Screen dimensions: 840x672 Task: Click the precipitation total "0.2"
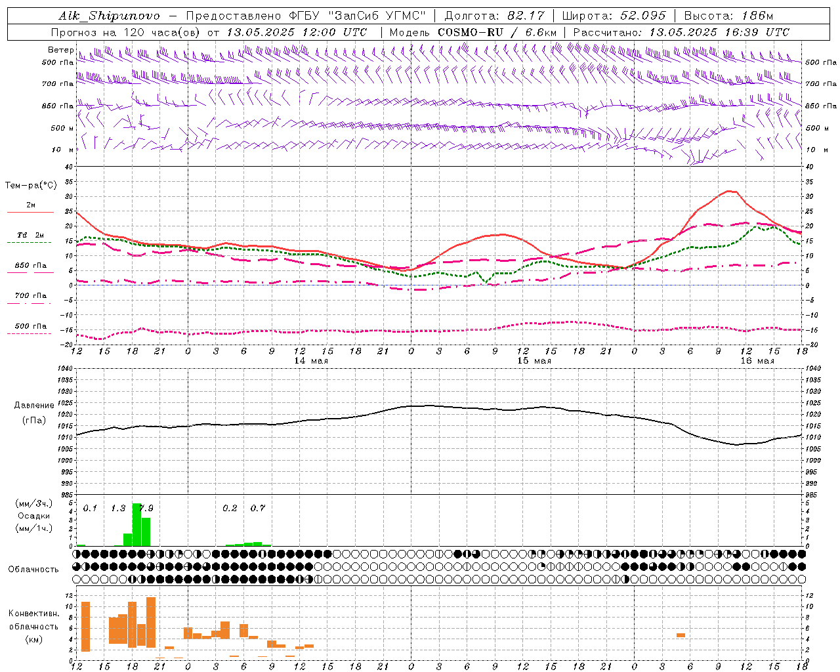(x=230, y=508)
